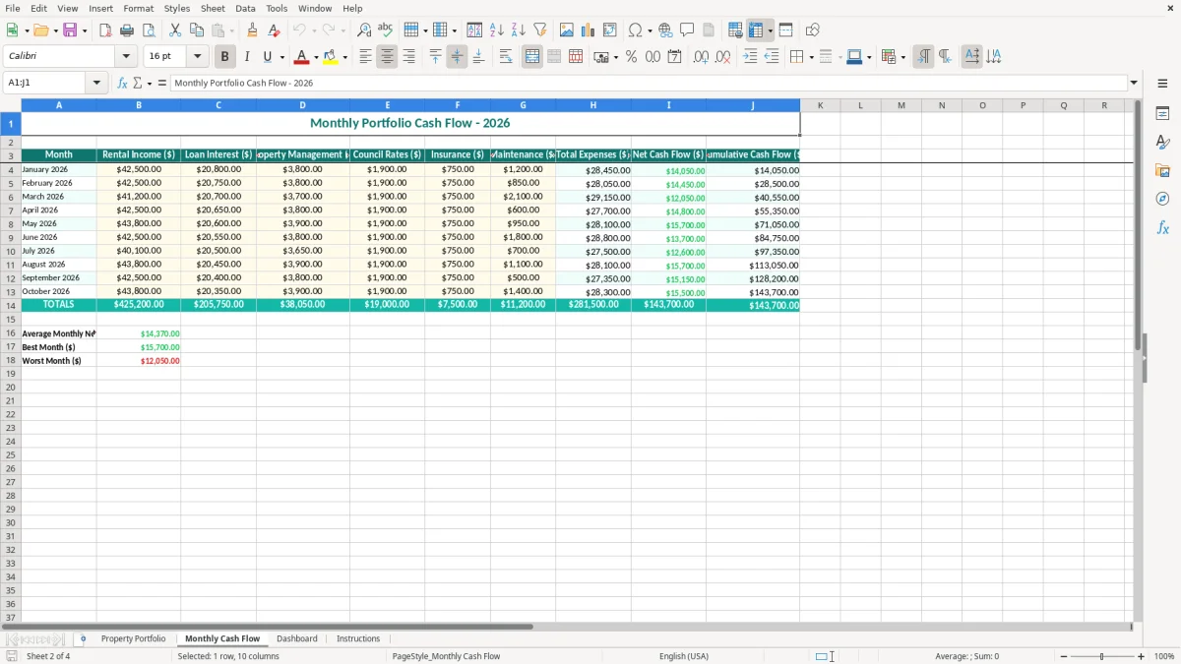Insert comment icon
This screenshot has height=664, width=1181.
point(687,30)
